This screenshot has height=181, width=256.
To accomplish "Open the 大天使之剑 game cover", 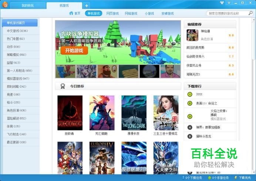I will click(166, 158).
